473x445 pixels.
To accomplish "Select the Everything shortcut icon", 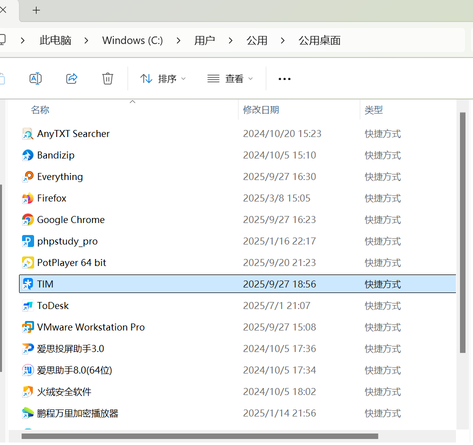I will coord(28,176).
